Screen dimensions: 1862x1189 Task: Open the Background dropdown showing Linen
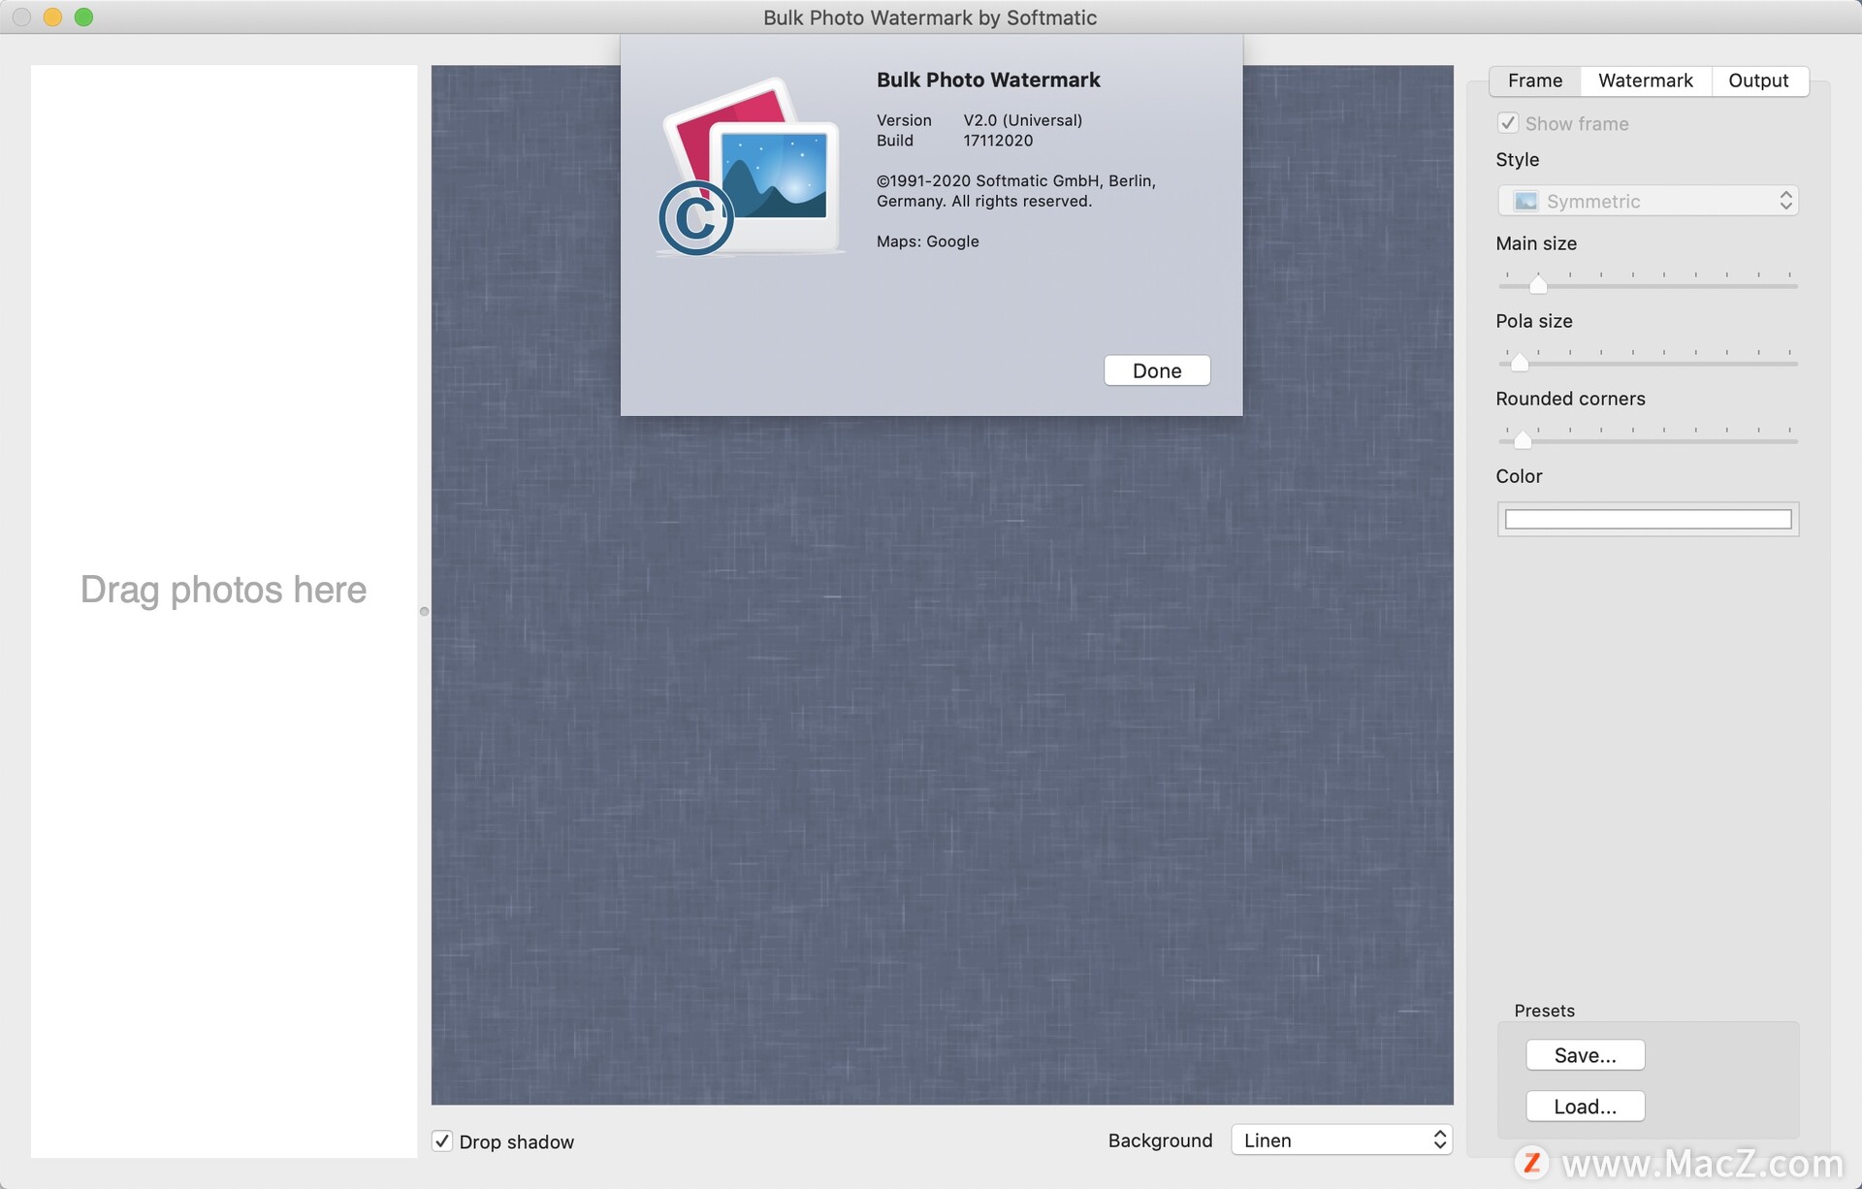(1341, 1140)
